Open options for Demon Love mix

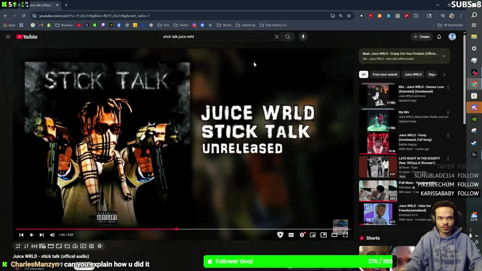pos(448,87)
